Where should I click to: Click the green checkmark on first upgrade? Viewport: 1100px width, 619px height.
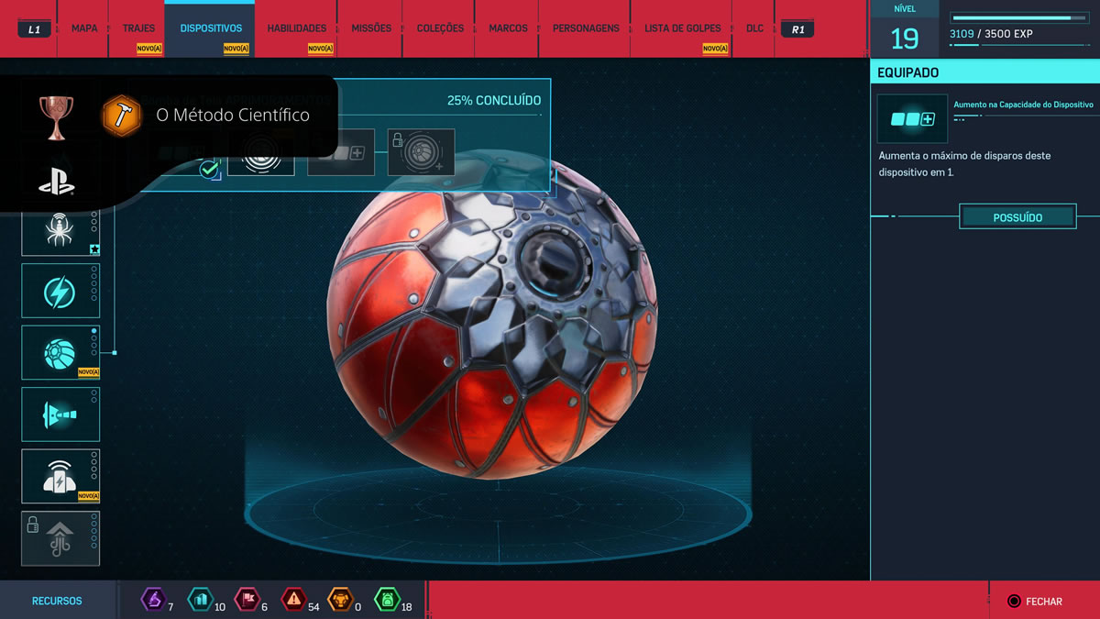[210, 169]
